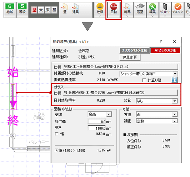This screenshot has width=190, height=177.
Task: Open the 境界 boundary toolbar icon
Action: tap(127, 10)
